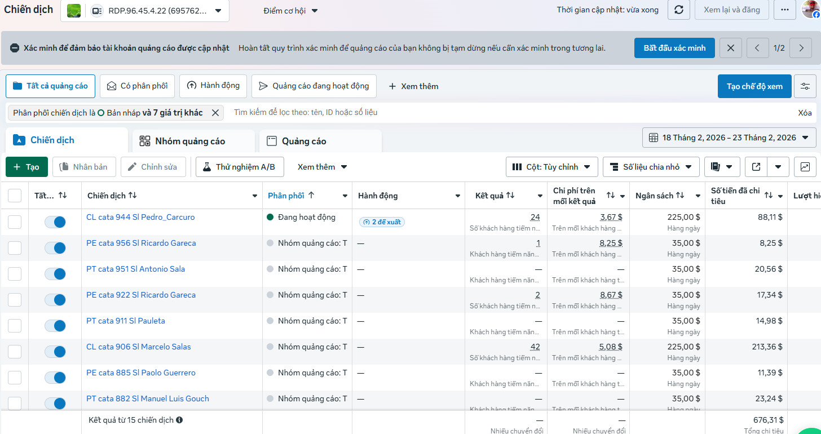Viewport: 821px width, 434px height.
Task: Open the three-dots more options menu
Action: 785,10
